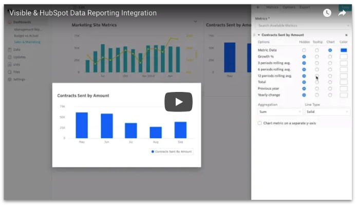Image resolution: width=356 pixels, height=206 pixels.
Task: Open Dashboards in the sidebar
Action: pos(22,22)
